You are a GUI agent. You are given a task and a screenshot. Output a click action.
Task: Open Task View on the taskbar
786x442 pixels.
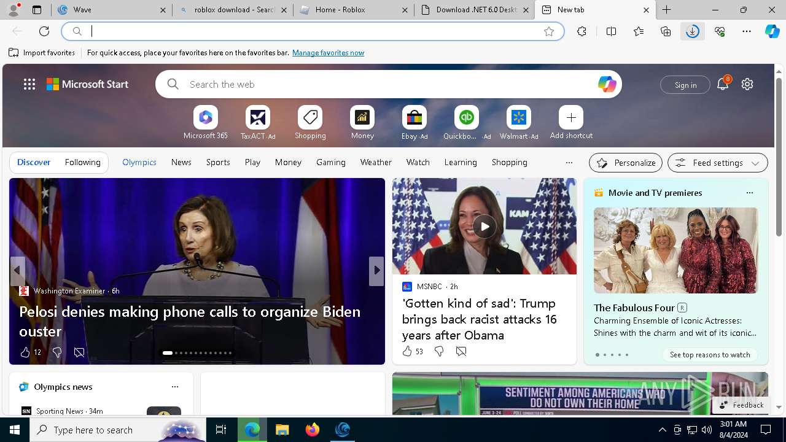pos(222,430)
